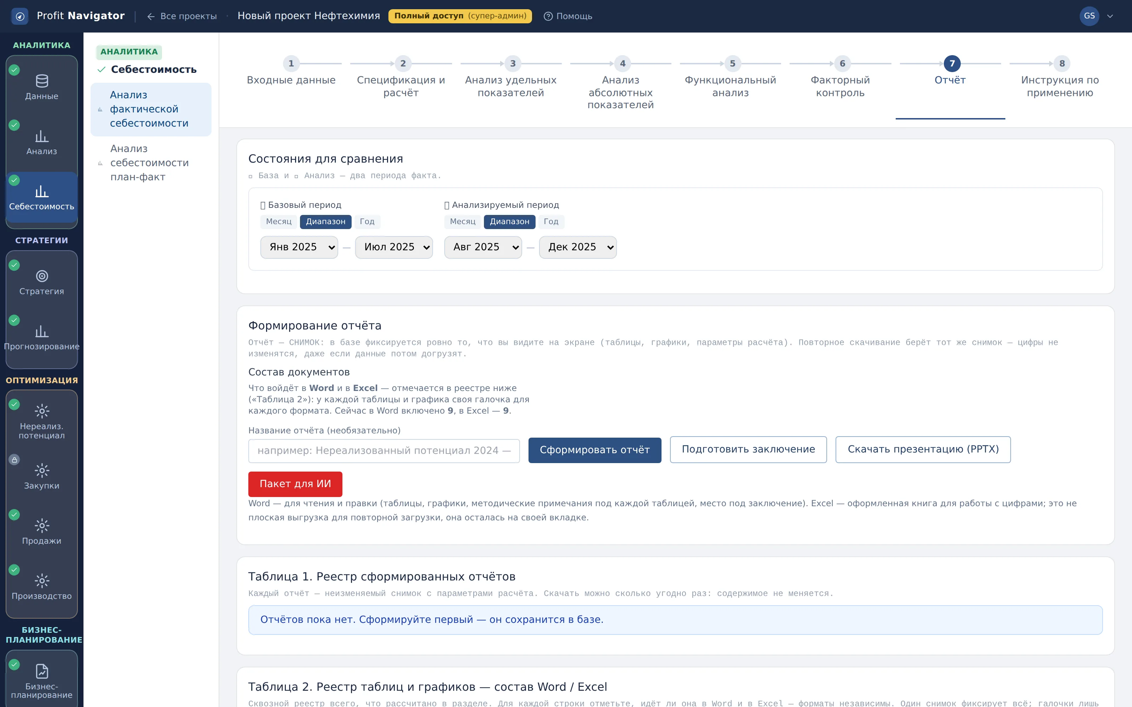The image size is (1132, 707).
Task: Click Полный доступ (супер-админ) badge
Action: click(x=460, y=16)
